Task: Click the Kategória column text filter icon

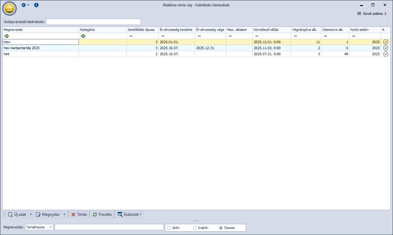Action: pos(83,36)
